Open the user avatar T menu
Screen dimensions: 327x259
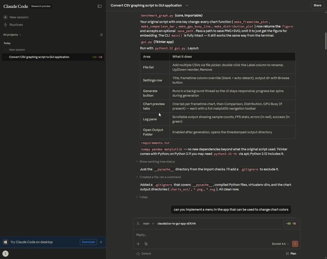(x=6, y=253)
